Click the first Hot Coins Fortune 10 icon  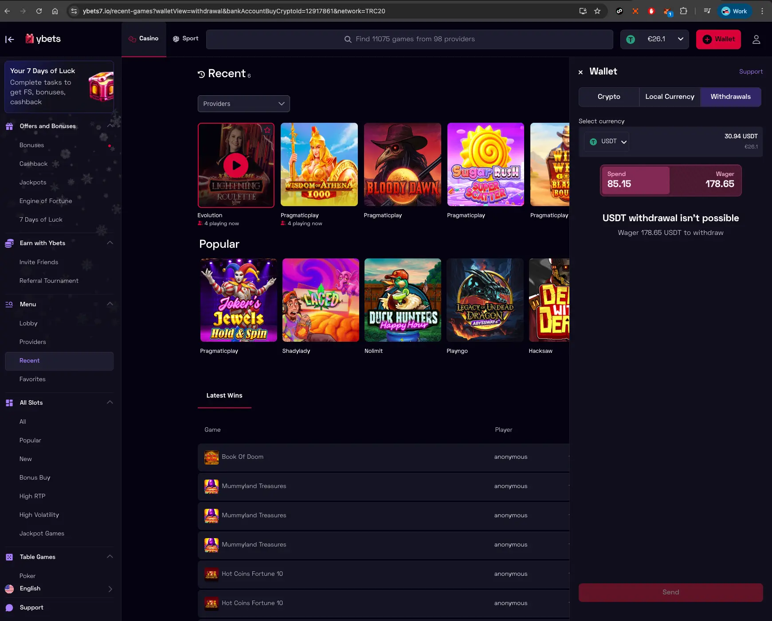[212, 574]
